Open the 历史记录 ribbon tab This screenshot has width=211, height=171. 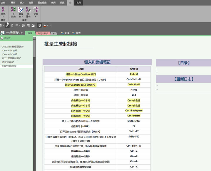point(42,3)
